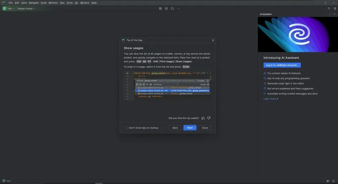Open the Learn more link

point(271,99)
